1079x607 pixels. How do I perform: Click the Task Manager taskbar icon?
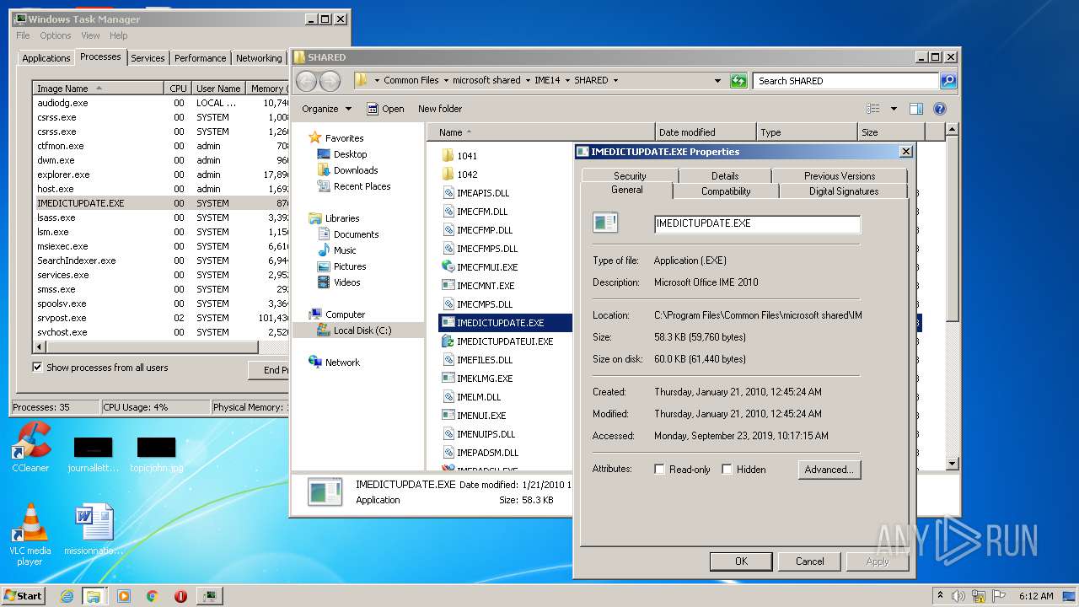pyautogui.click(x=210, y=596)
